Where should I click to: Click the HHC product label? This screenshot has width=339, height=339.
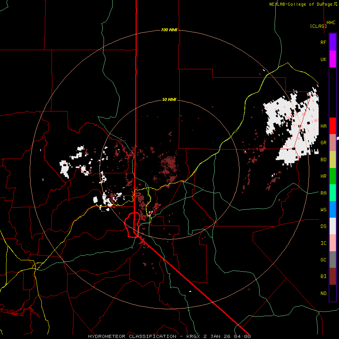(331, 23)
